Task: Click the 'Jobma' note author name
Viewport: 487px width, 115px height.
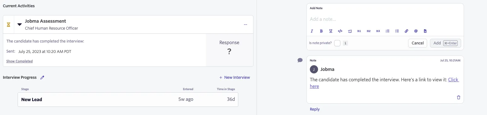Action: tap(327, 69)
